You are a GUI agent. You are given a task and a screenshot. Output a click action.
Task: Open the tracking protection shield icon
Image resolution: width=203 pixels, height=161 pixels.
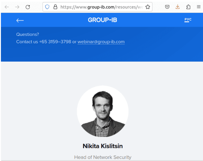pos(47,7)
